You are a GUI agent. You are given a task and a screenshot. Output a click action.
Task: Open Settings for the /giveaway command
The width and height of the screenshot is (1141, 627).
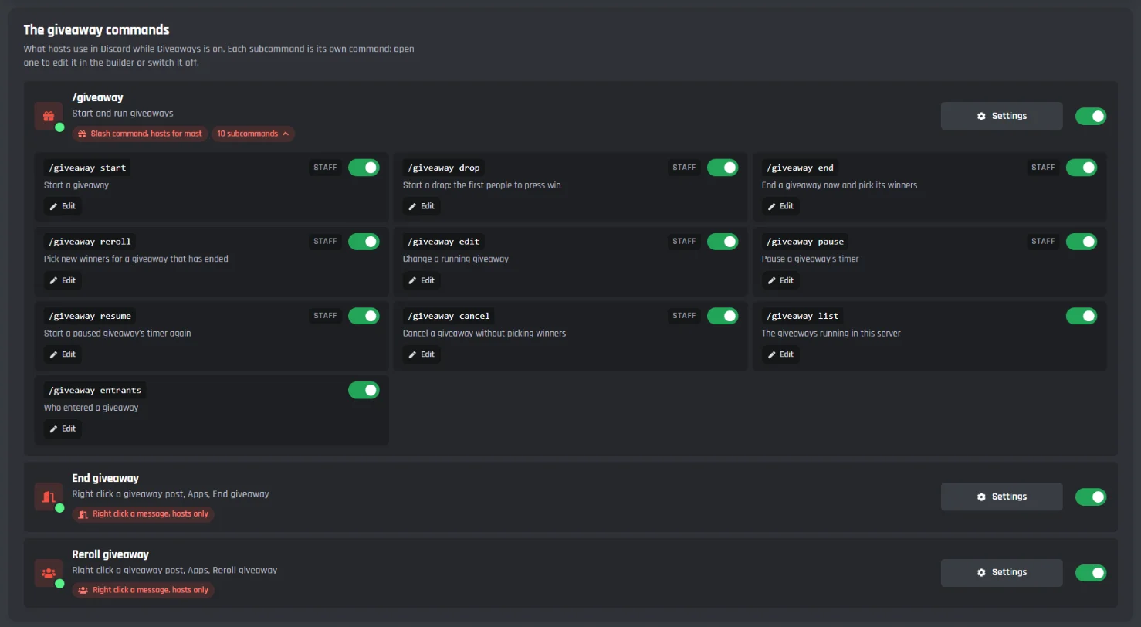point(1002,116)
